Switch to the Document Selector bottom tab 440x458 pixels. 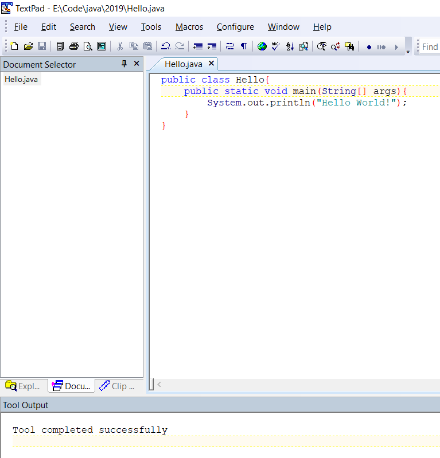[x=71, y=386]
